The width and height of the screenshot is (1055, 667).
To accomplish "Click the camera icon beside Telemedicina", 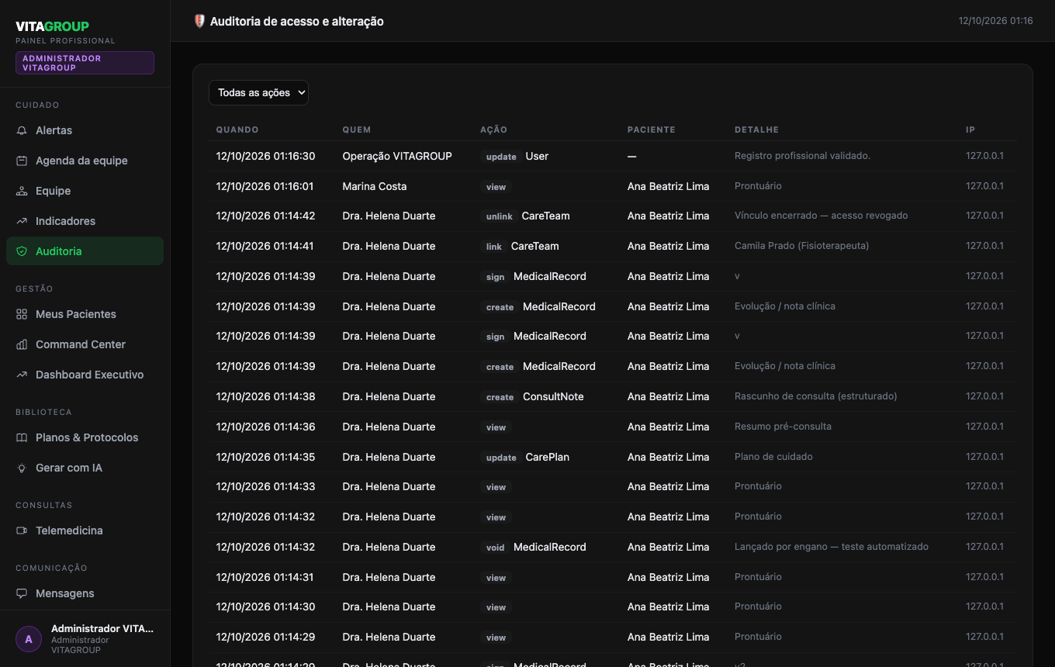I will (x=22, y=530).
